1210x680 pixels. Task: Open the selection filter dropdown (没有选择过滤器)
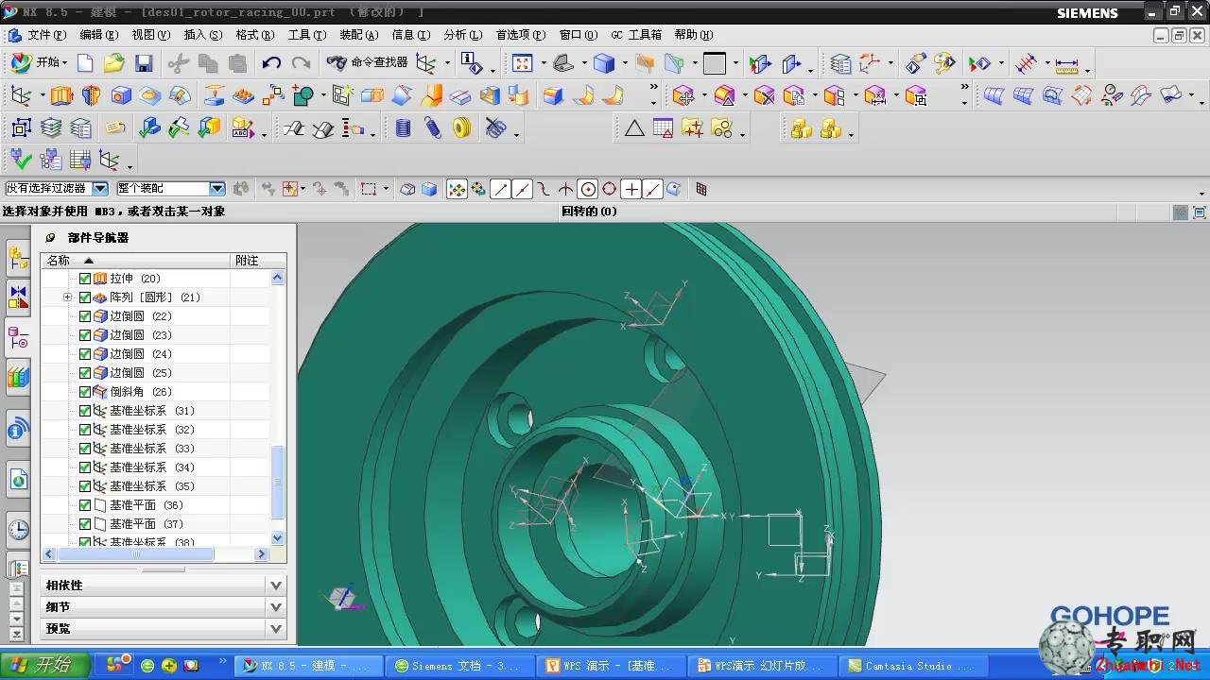99,189
